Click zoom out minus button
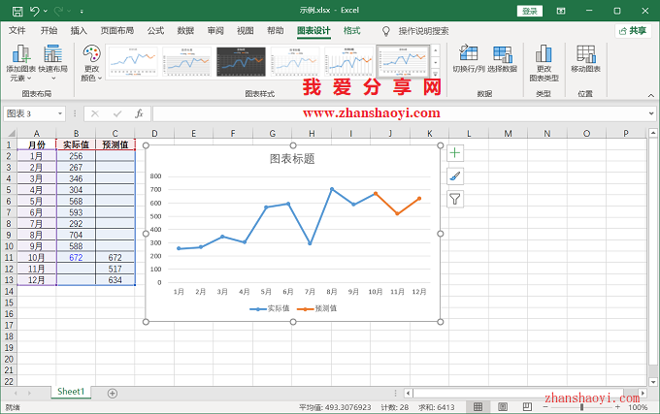The image size is (660, 414). [545, 407]
